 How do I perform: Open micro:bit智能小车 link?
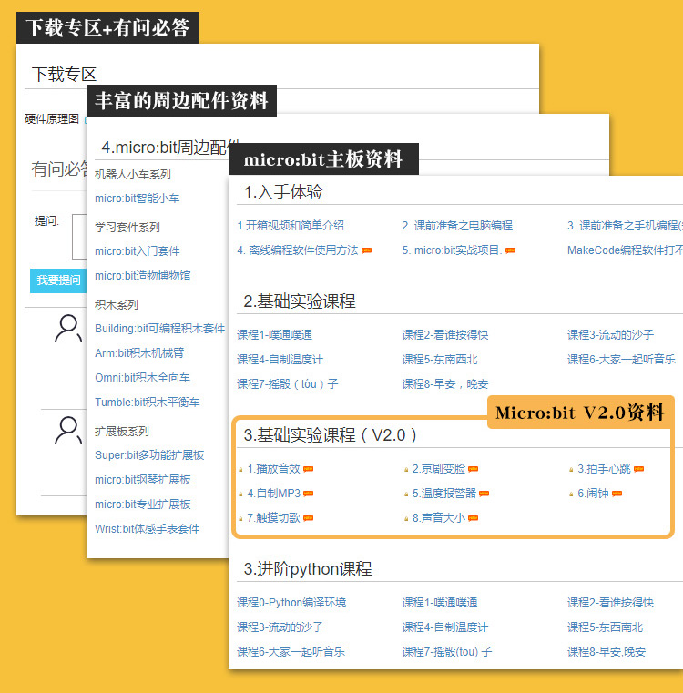pos(137,199)
